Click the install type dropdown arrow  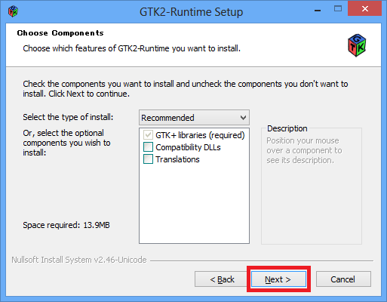click(x=243, y=118)
